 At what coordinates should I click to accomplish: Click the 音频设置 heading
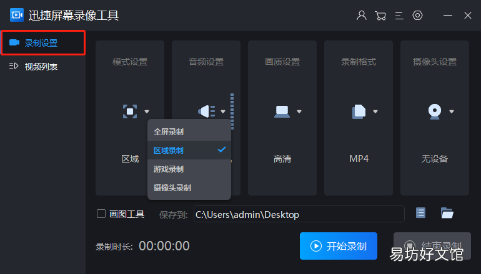[206, 62]
